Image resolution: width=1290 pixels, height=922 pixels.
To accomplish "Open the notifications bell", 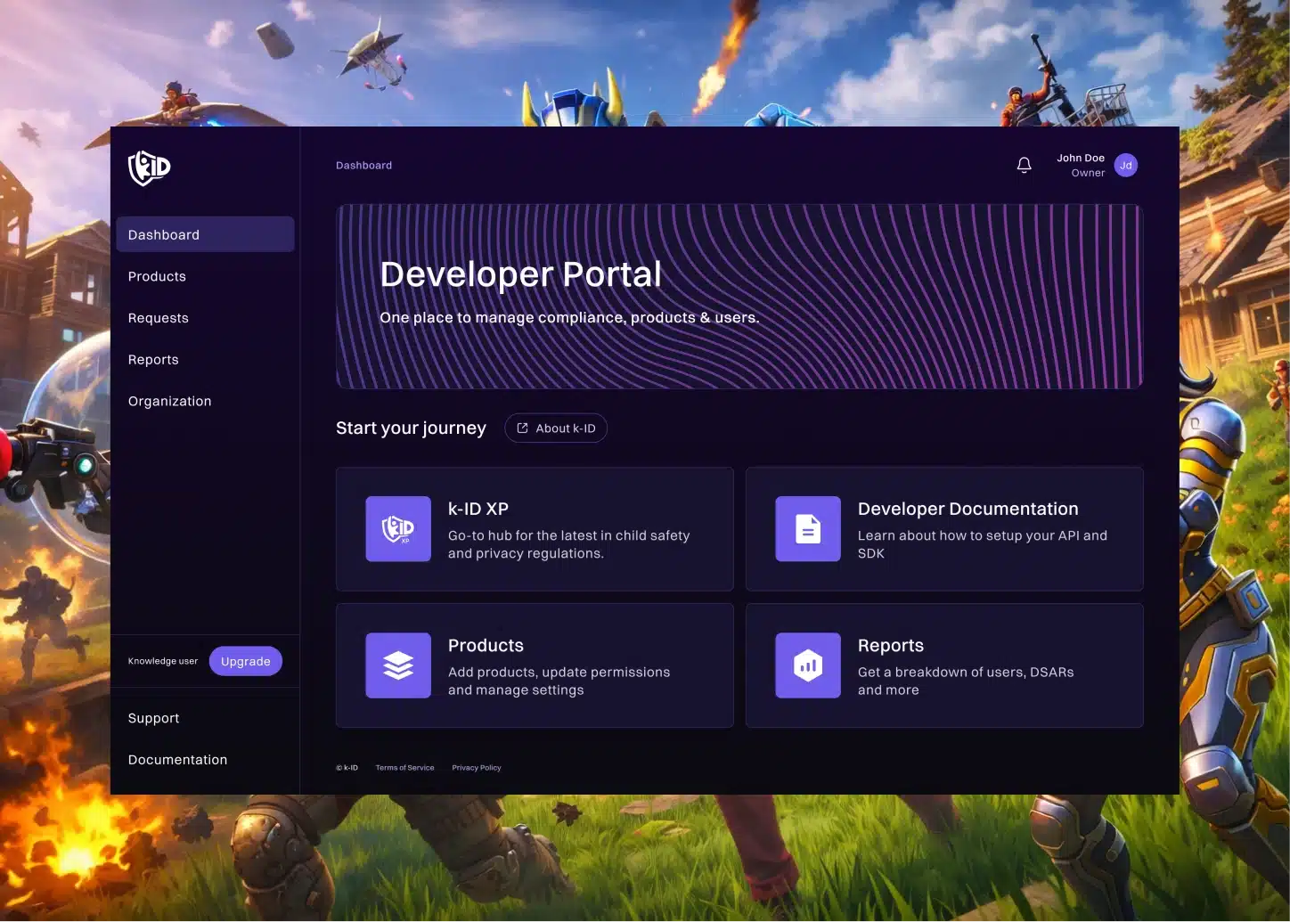I will pyautogui.click(x=1025, y=165).
